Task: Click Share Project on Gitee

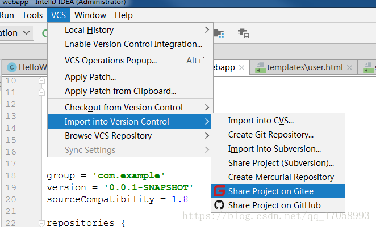Action: (278, 191)
